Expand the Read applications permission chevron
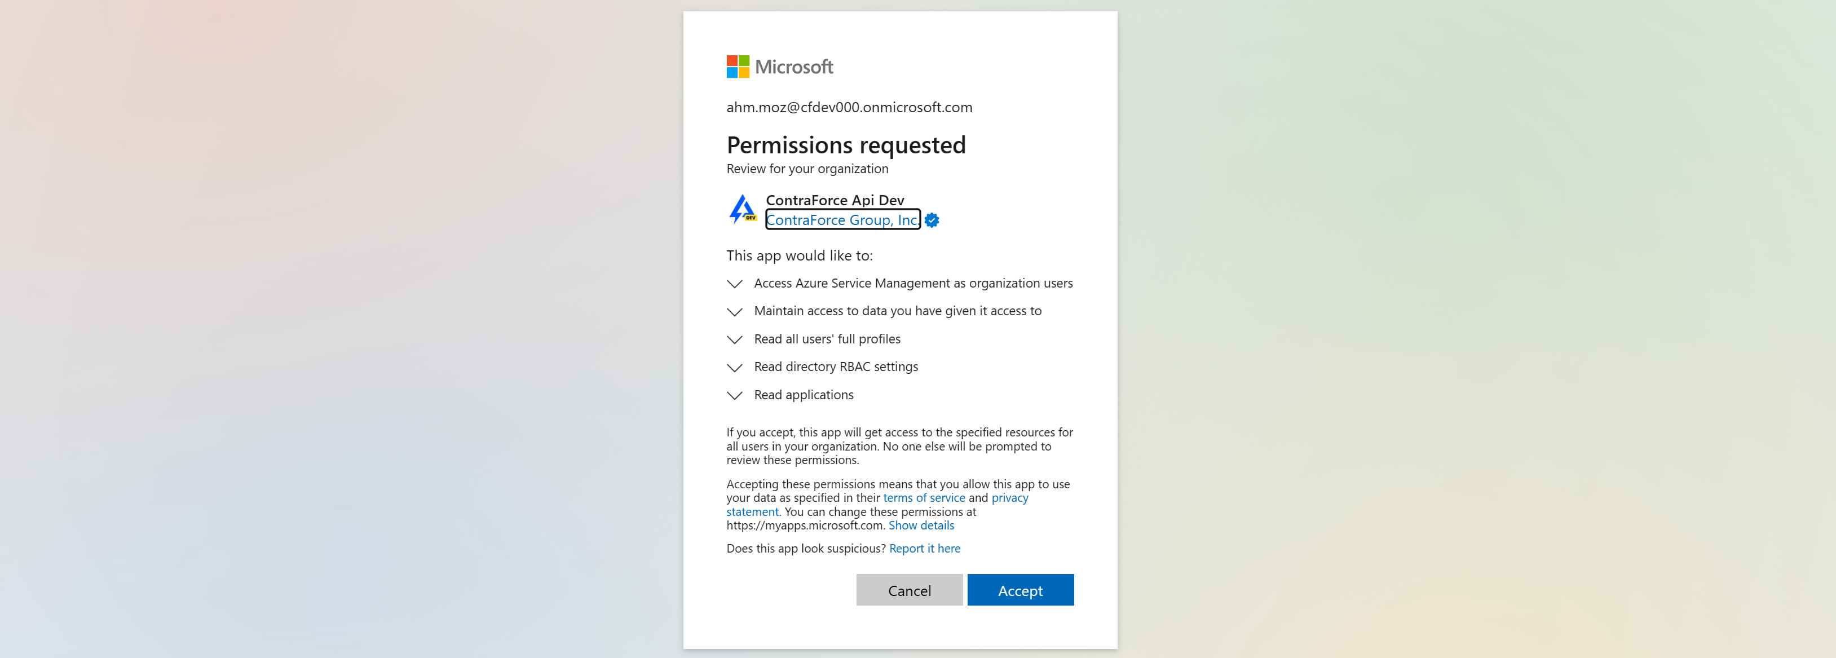1836x658 pixels. tap(734, 395)
